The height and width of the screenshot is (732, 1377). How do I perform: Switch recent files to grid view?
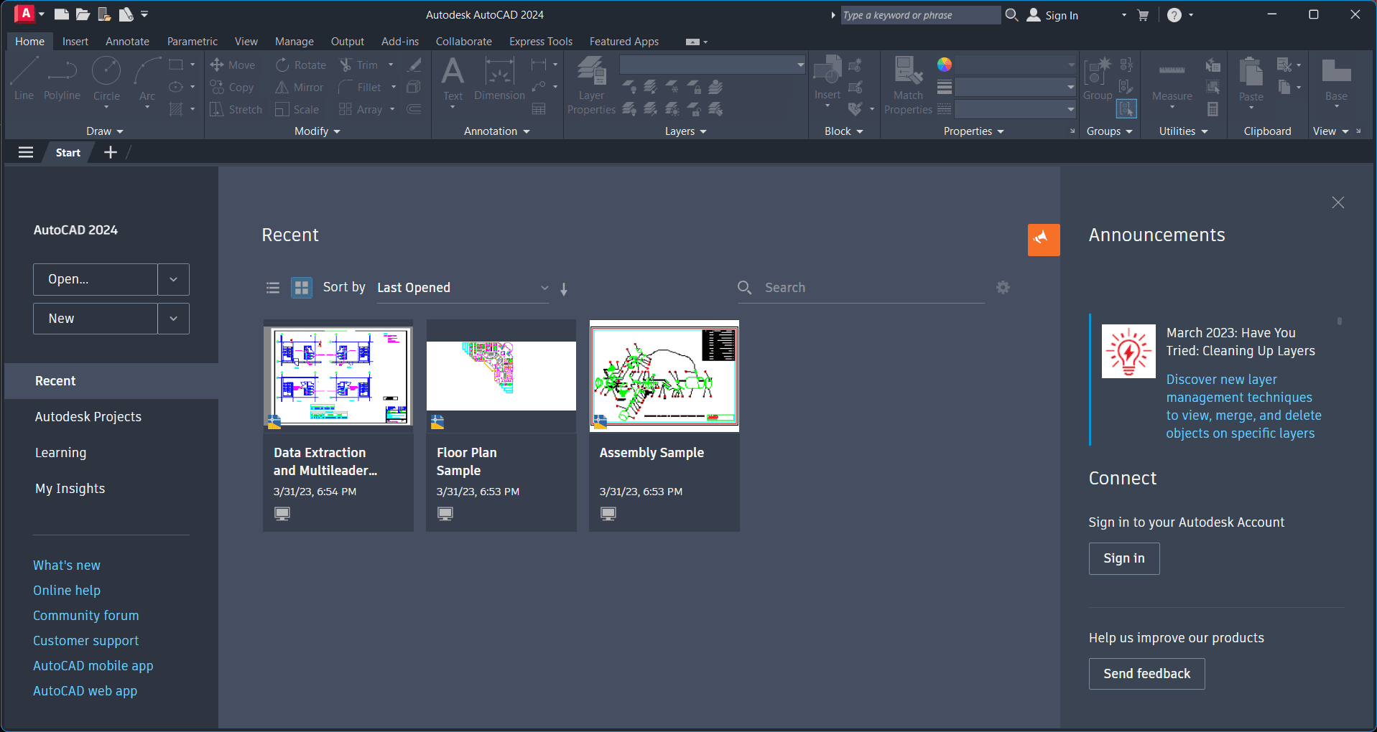pos(302,288)
